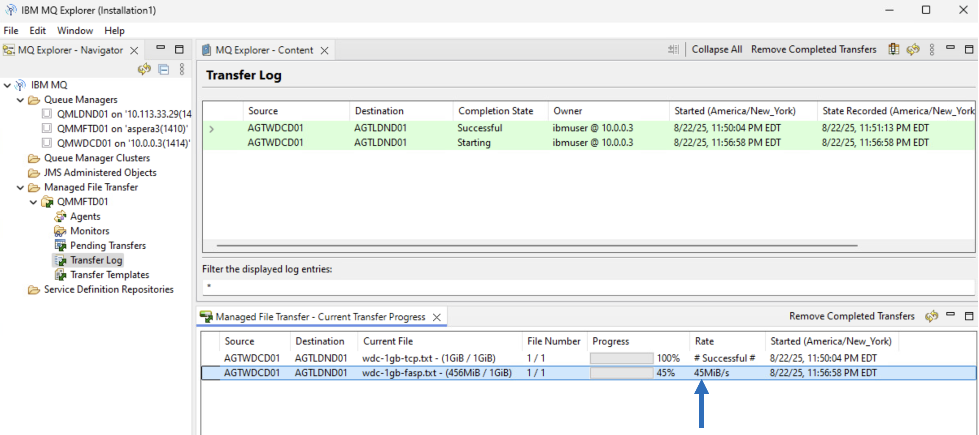Click the refresh icon in Navigator toolbar

click(x=144, y=69)
